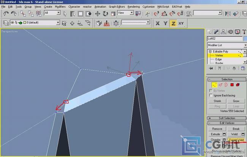The width and height of the screenshot is (247, 157).
Task: Open the Hierarchy command panel tab
Action: 223,32
